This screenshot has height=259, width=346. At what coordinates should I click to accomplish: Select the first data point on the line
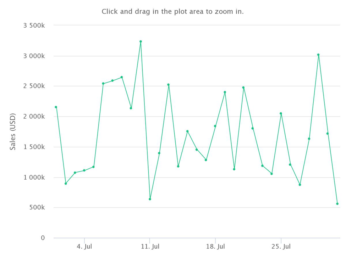pos(56,107)
